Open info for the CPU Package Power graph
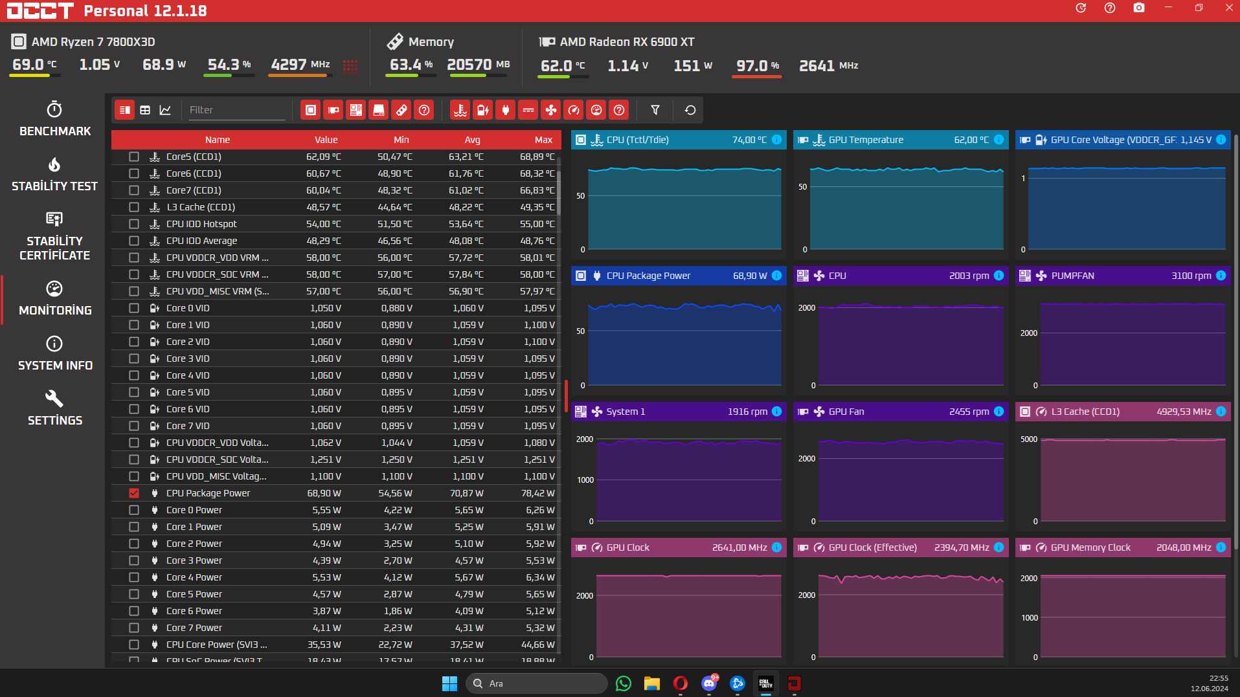This screenshot has width=1240, height=697. (x=777, y=276)
